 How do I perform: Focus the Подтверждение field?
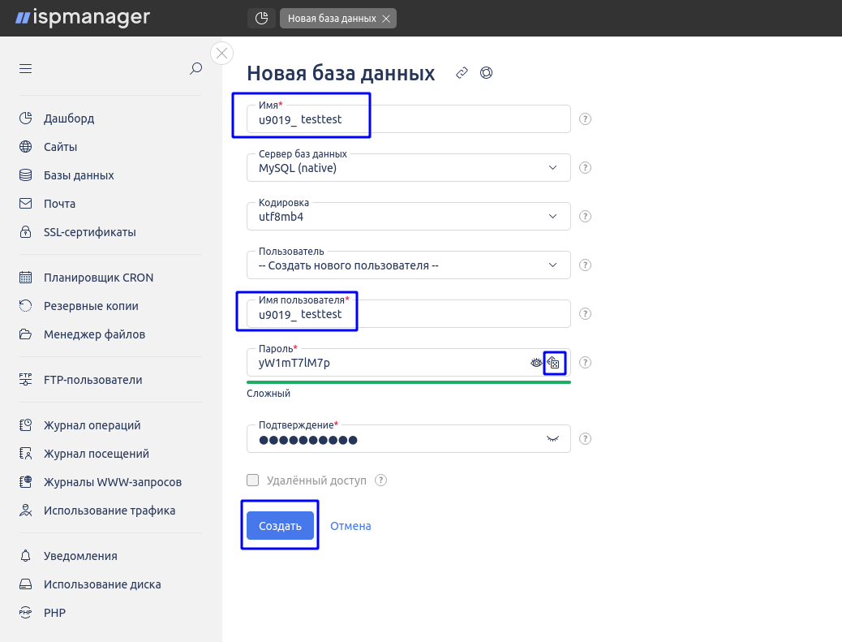click(409, 439)
